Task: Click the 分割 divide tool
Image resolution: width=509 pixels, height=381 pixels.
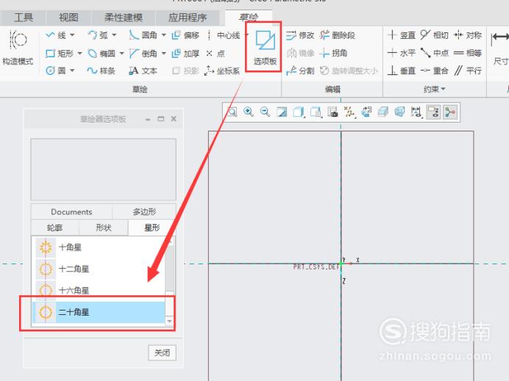Action: tap(300, 70)
